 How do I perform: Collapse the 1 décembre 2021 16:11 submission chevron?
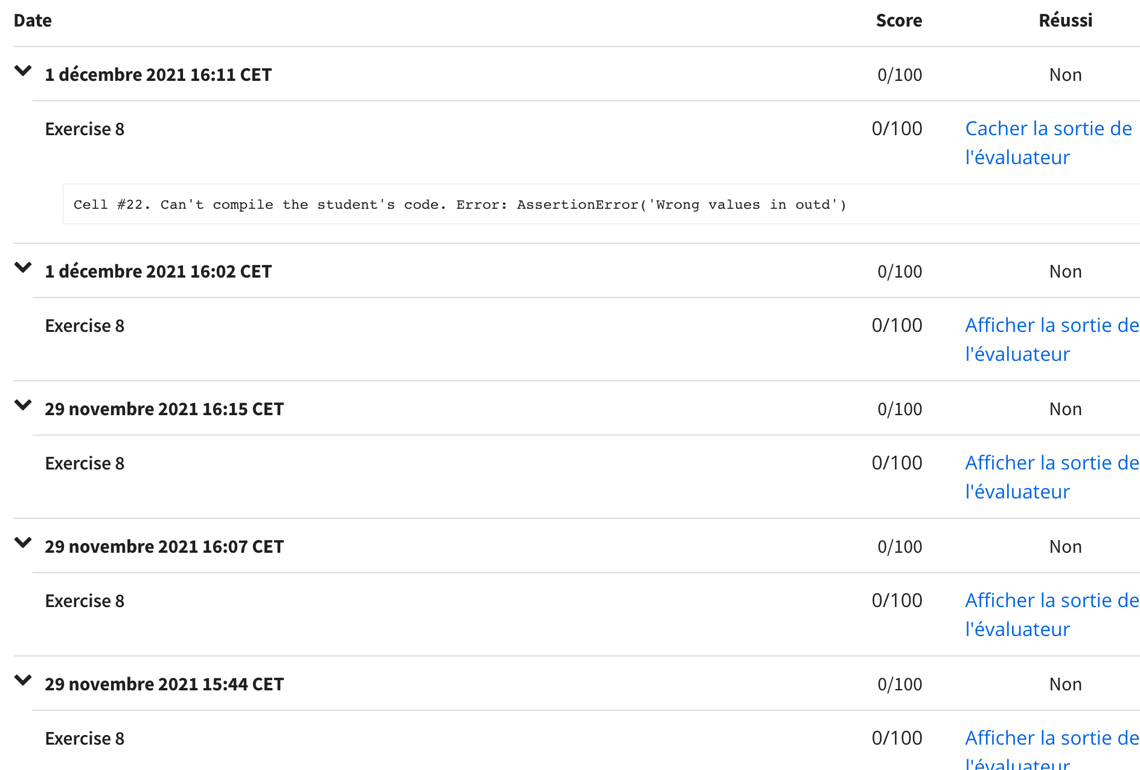(23, 71)
